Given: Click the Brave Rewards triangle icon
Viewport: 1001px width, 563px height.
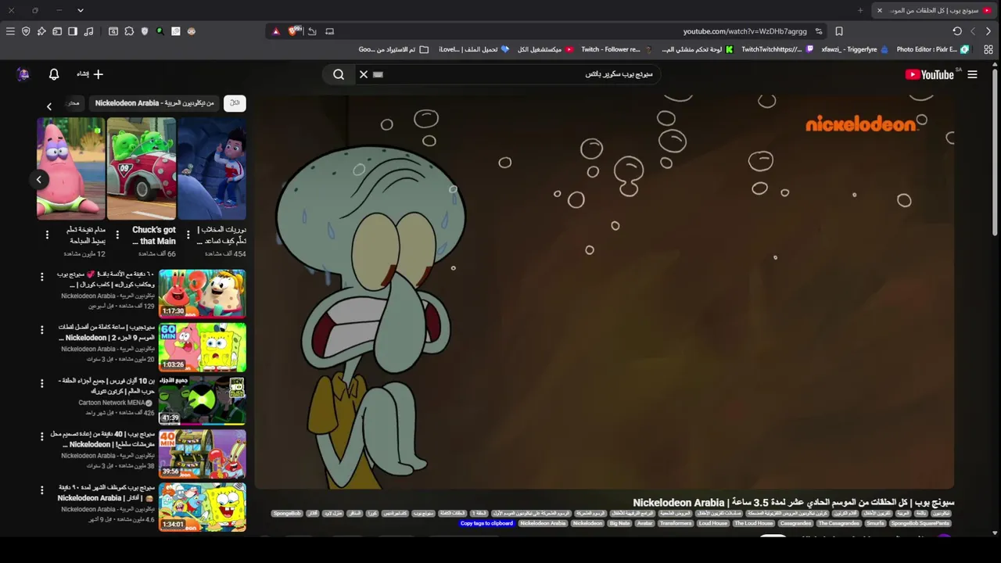Looking at the screenshot, I should click(276, 31).
